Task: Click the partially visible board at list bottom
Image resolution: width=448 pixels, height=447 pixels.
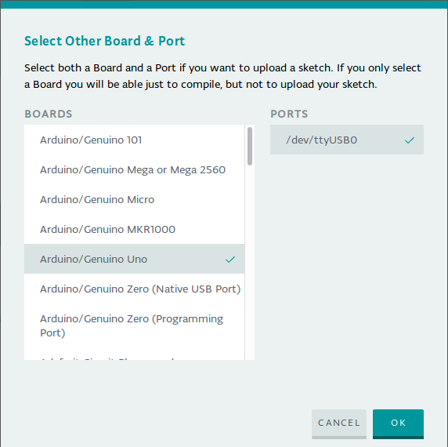Action: (x=134, y=357)
